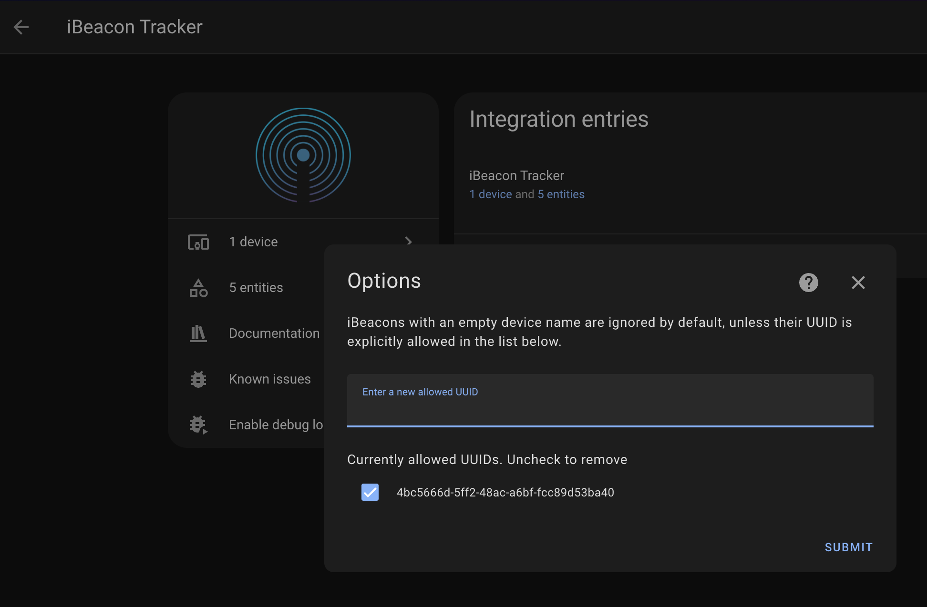Open the 1 device list item
The height and width of the screenshot is (607, 927).
pos(303,242)
